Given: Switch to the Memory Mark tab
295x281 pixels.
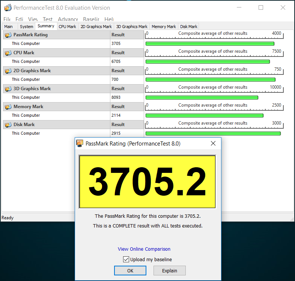Looking at the screenshot, I should click(164, 27).
